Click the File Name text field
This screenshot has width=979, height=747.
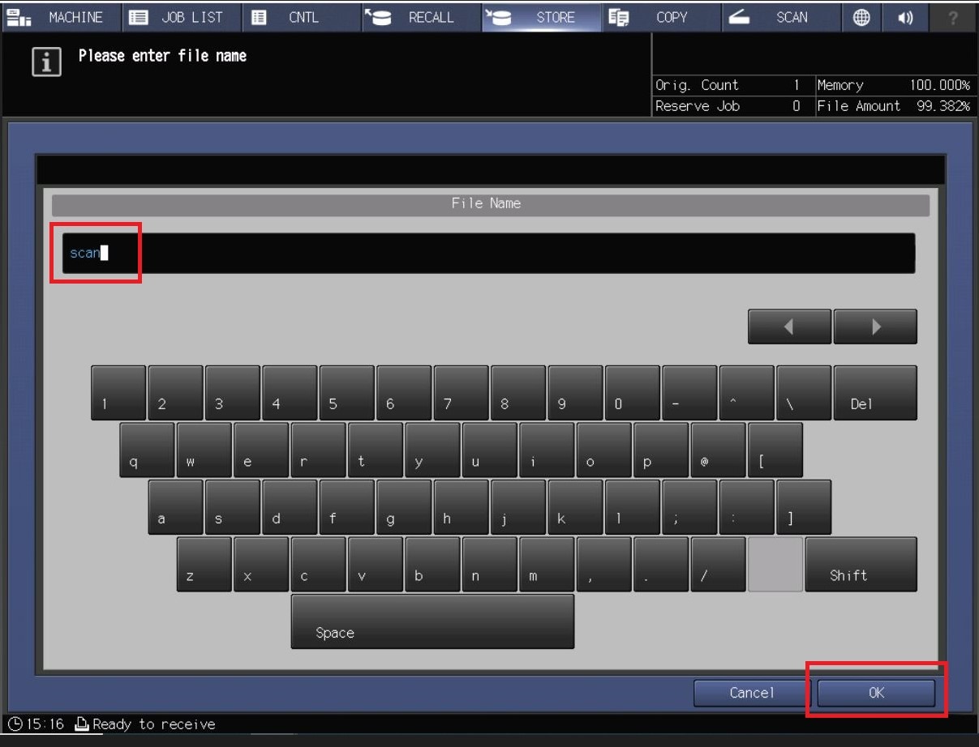tap(488, 254)
